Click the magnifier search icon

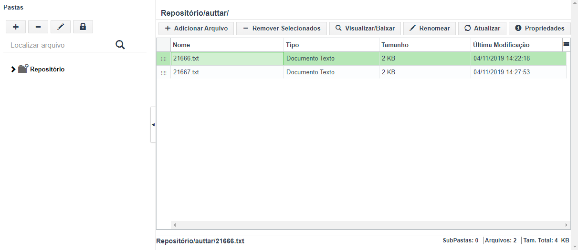coord(120,45)
